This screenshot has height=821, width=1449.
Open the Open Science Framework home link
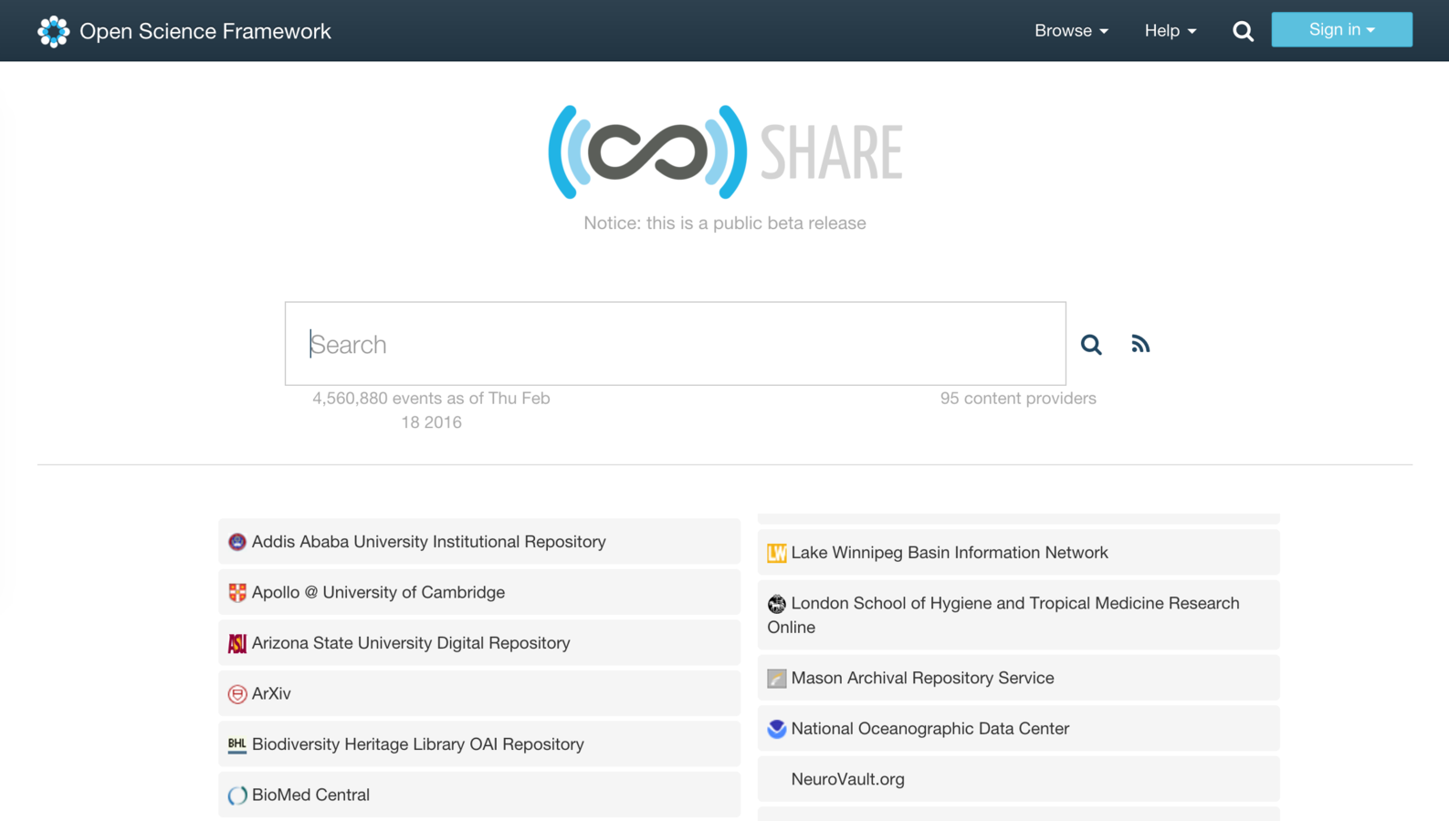pos(184,31)
